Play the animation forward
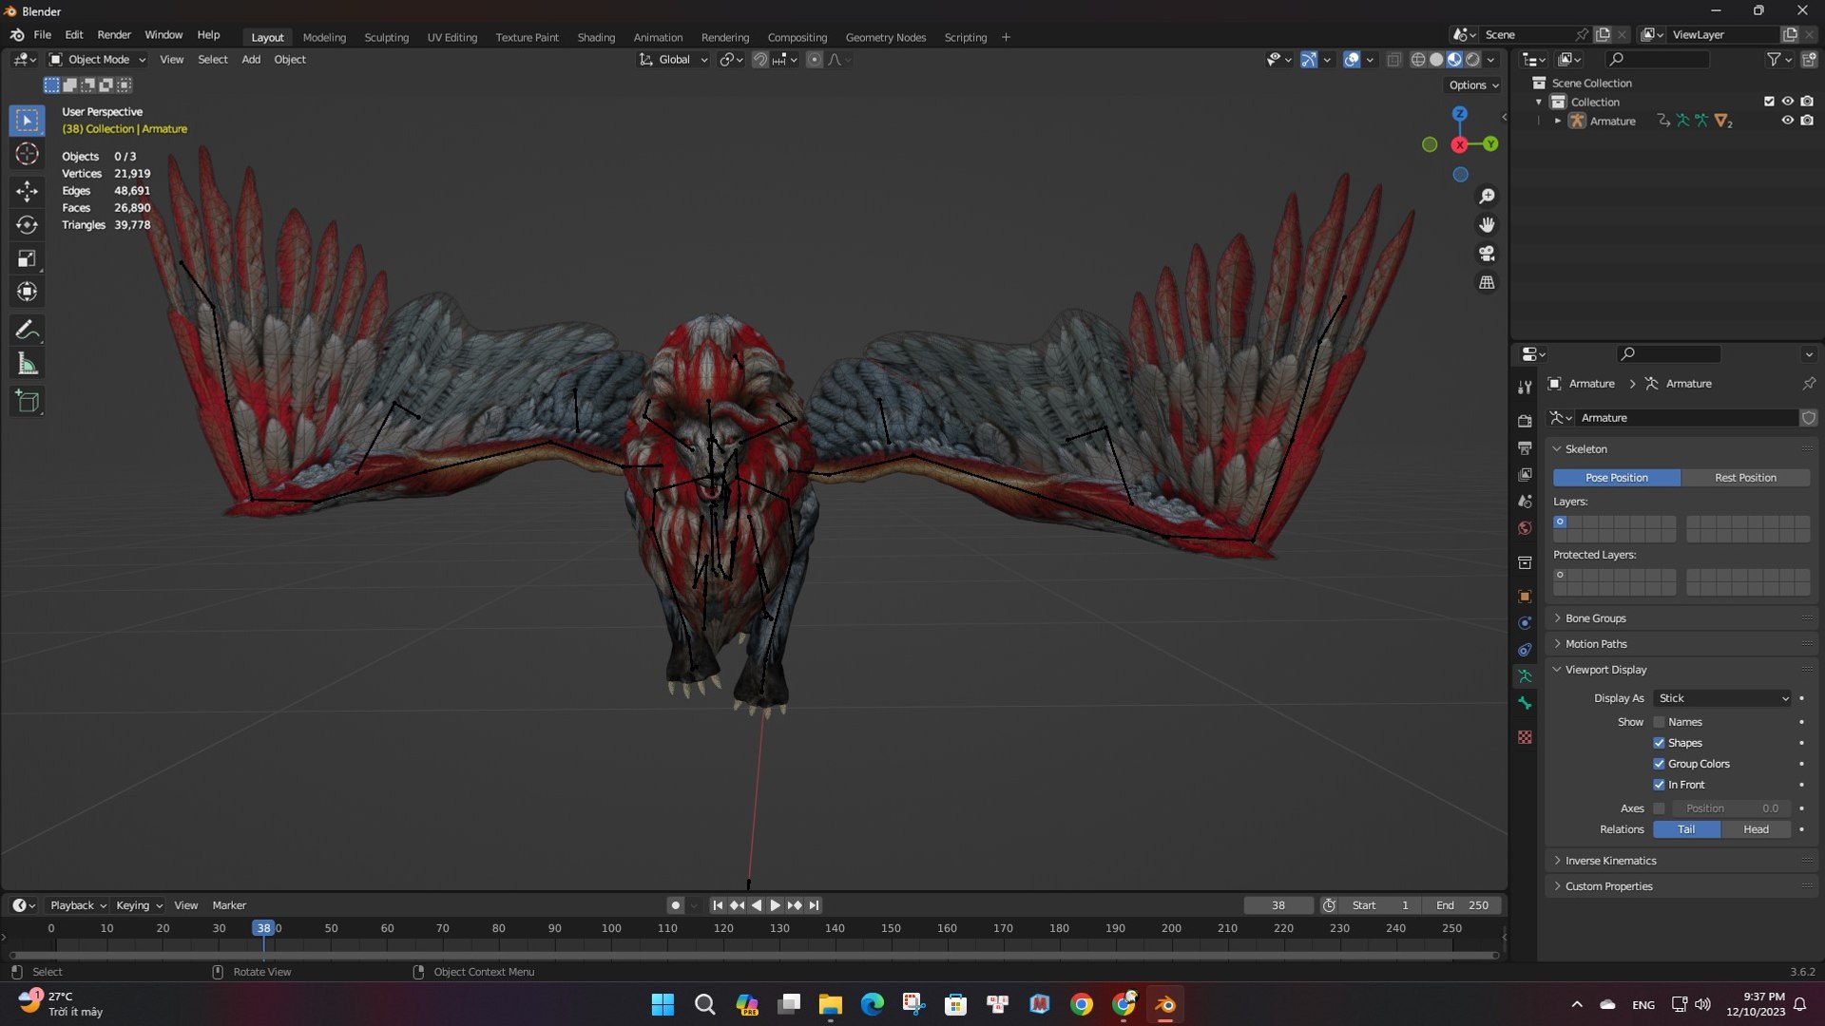 coord(775,905)
